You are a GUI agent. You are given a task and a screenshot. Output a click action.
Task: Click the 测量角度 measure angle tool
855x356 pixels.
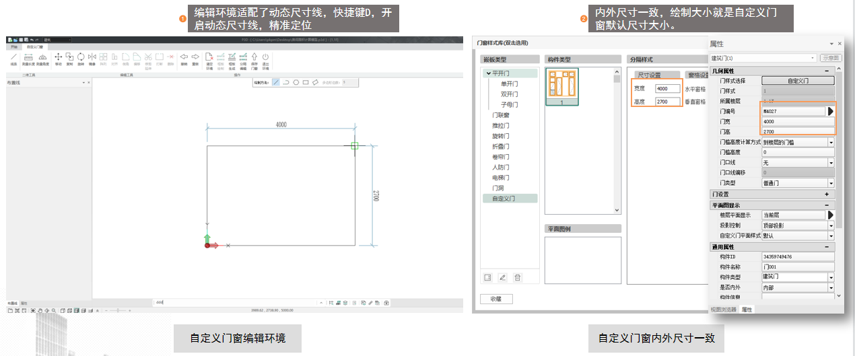(42, 59)
